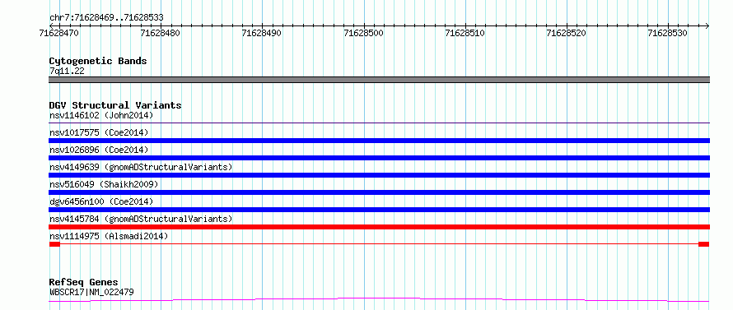The width and height of the screenshot is (733, 310).
Task: Click the nsv1146102 (John2014) variant label
Action: [x=101, y=115]
